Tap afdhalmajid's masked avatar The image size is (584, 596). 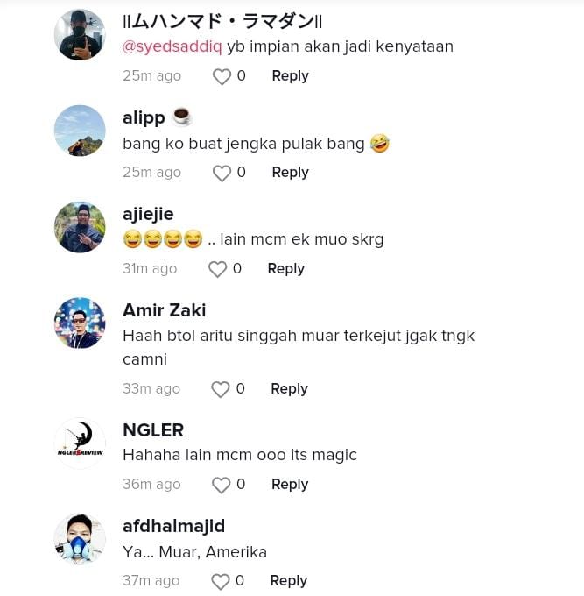click(80, 539)
